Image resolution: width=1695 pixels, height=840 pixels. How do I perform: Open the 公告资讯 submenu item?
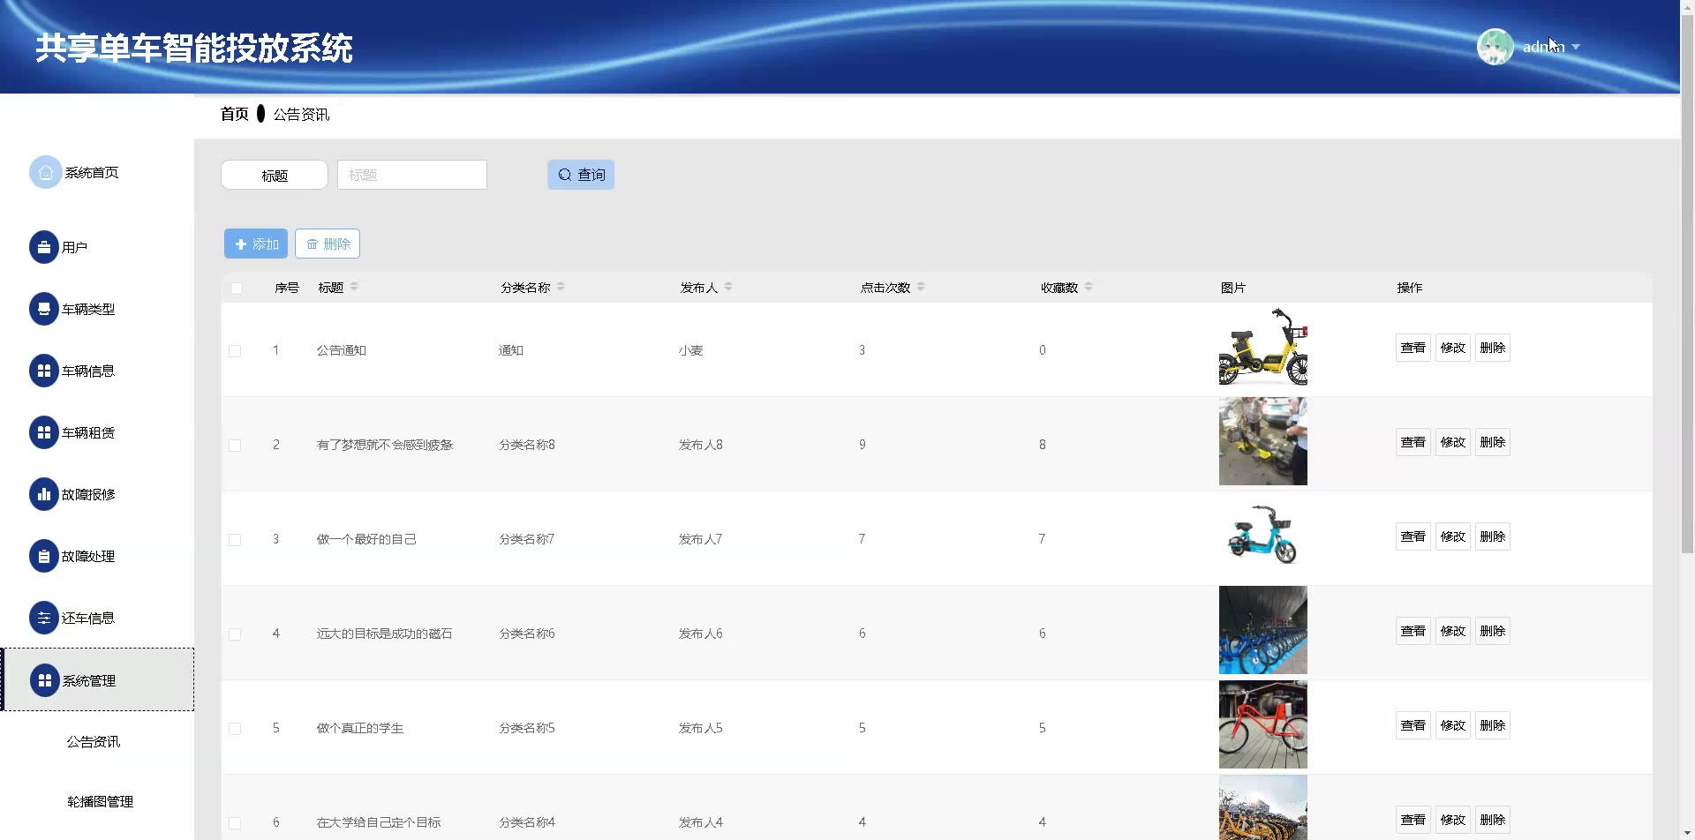pyautogui.click(x=94, y=742)
